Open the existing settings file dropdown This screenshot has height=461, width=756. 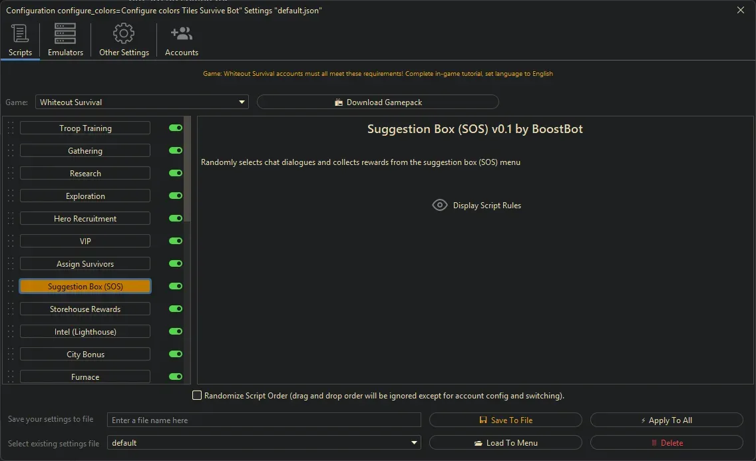pos(414,443)
